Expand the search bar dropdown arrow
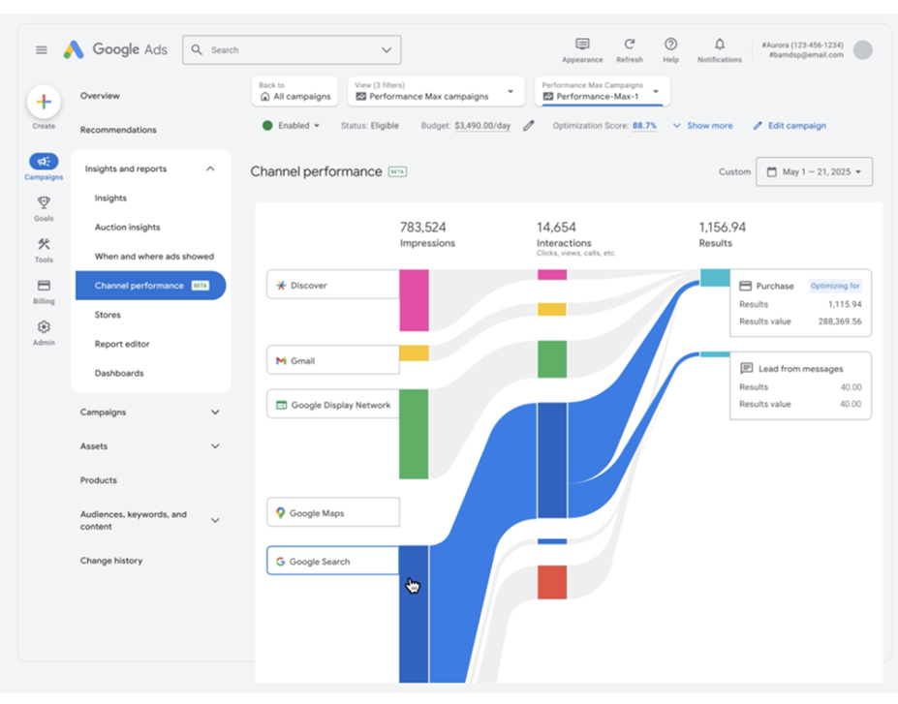The width and height of the screenshot is (898, 704). click(387, 49)
